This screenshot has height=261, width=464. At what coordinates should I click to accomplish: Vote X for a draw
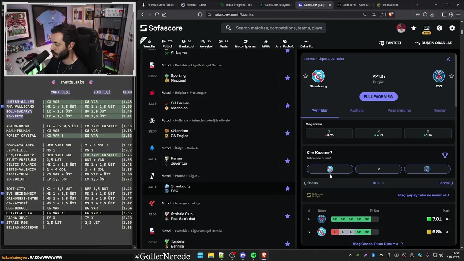pyautogui.click(x=378, y=169)
